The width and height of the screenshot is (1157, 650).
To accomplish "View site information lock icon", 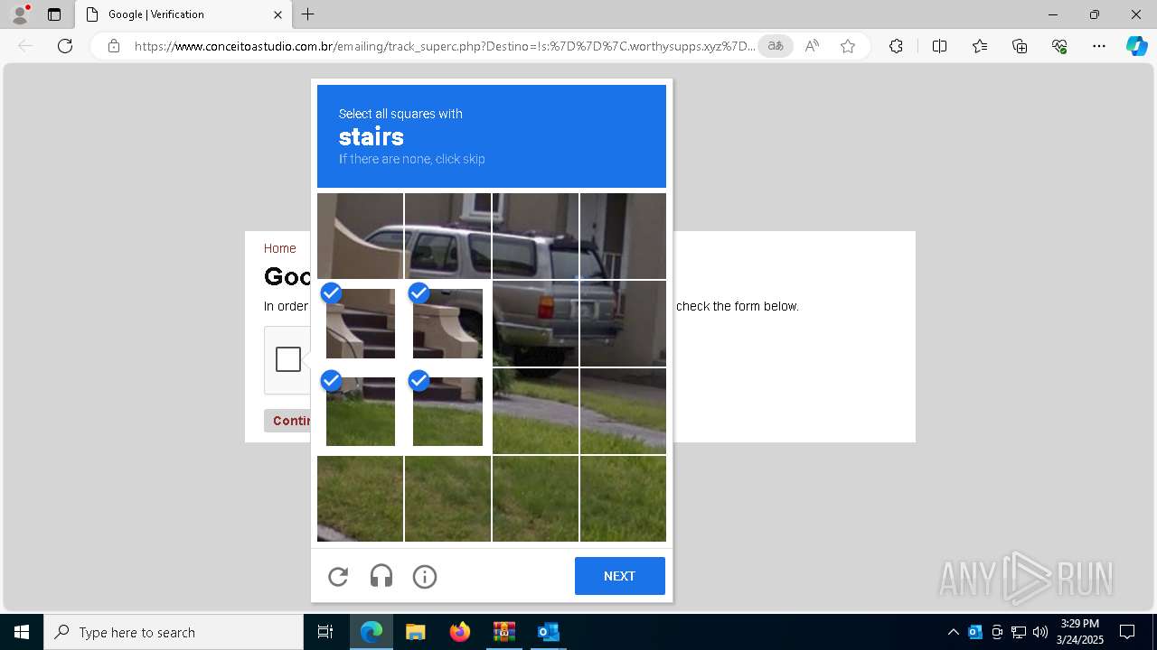I will coord(114,46).
